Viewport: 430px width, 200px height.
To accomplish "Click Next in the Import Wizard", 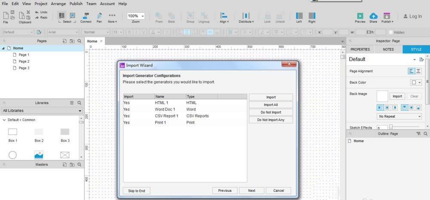I will tap(252, 191).
